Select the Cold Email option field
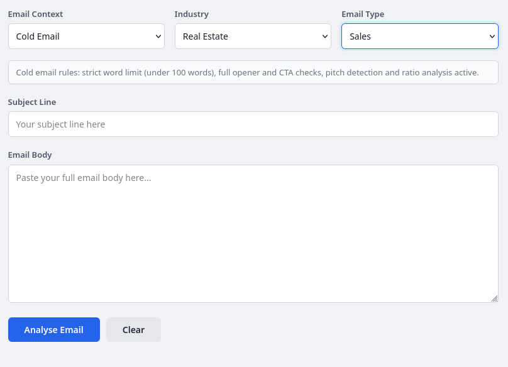Screen dimensions: 508x367 click(86, 36)
